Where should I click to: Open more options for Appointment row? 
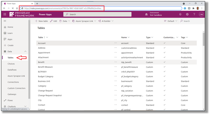pyautogui.click(x=116, y=53)
